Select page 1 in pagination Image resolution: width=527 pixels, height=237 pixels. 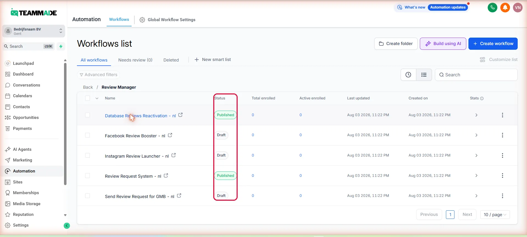click(450, 215)
